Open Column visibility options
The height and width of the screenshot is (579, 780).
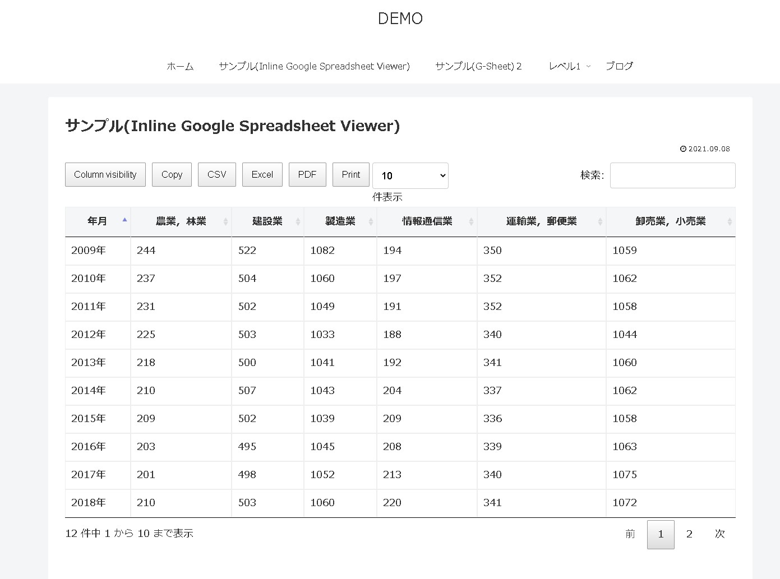[x=105, y=174]
